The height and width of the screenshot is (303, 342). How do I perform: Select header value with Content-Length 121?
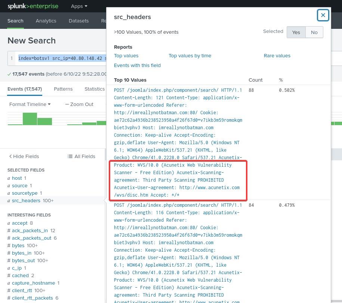(178, 143)
